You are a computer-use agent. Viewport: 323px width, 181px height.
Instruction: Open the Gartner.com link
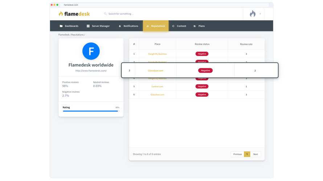(x=158, y=87)
